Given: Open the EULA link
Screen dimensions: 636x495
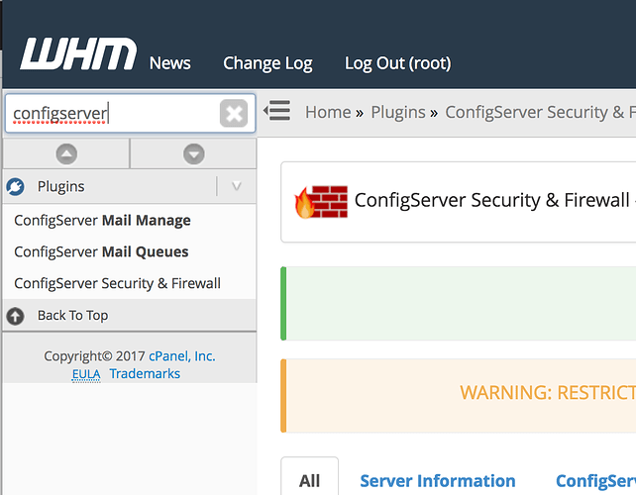Looking at the screenshot, I should tap(86, 374).
